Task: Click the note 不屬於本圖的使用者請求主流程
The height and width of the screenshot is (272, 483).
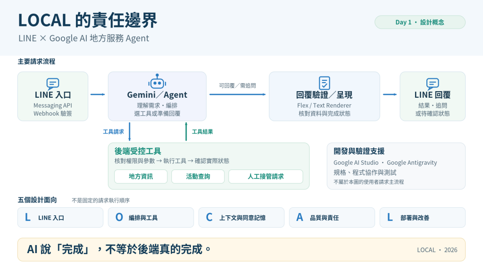Action: pyautogui.click(x=369, y=182)
